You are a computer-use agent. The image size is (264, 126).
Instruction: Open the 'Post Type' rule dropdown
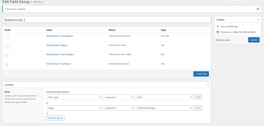click(75, 97)
